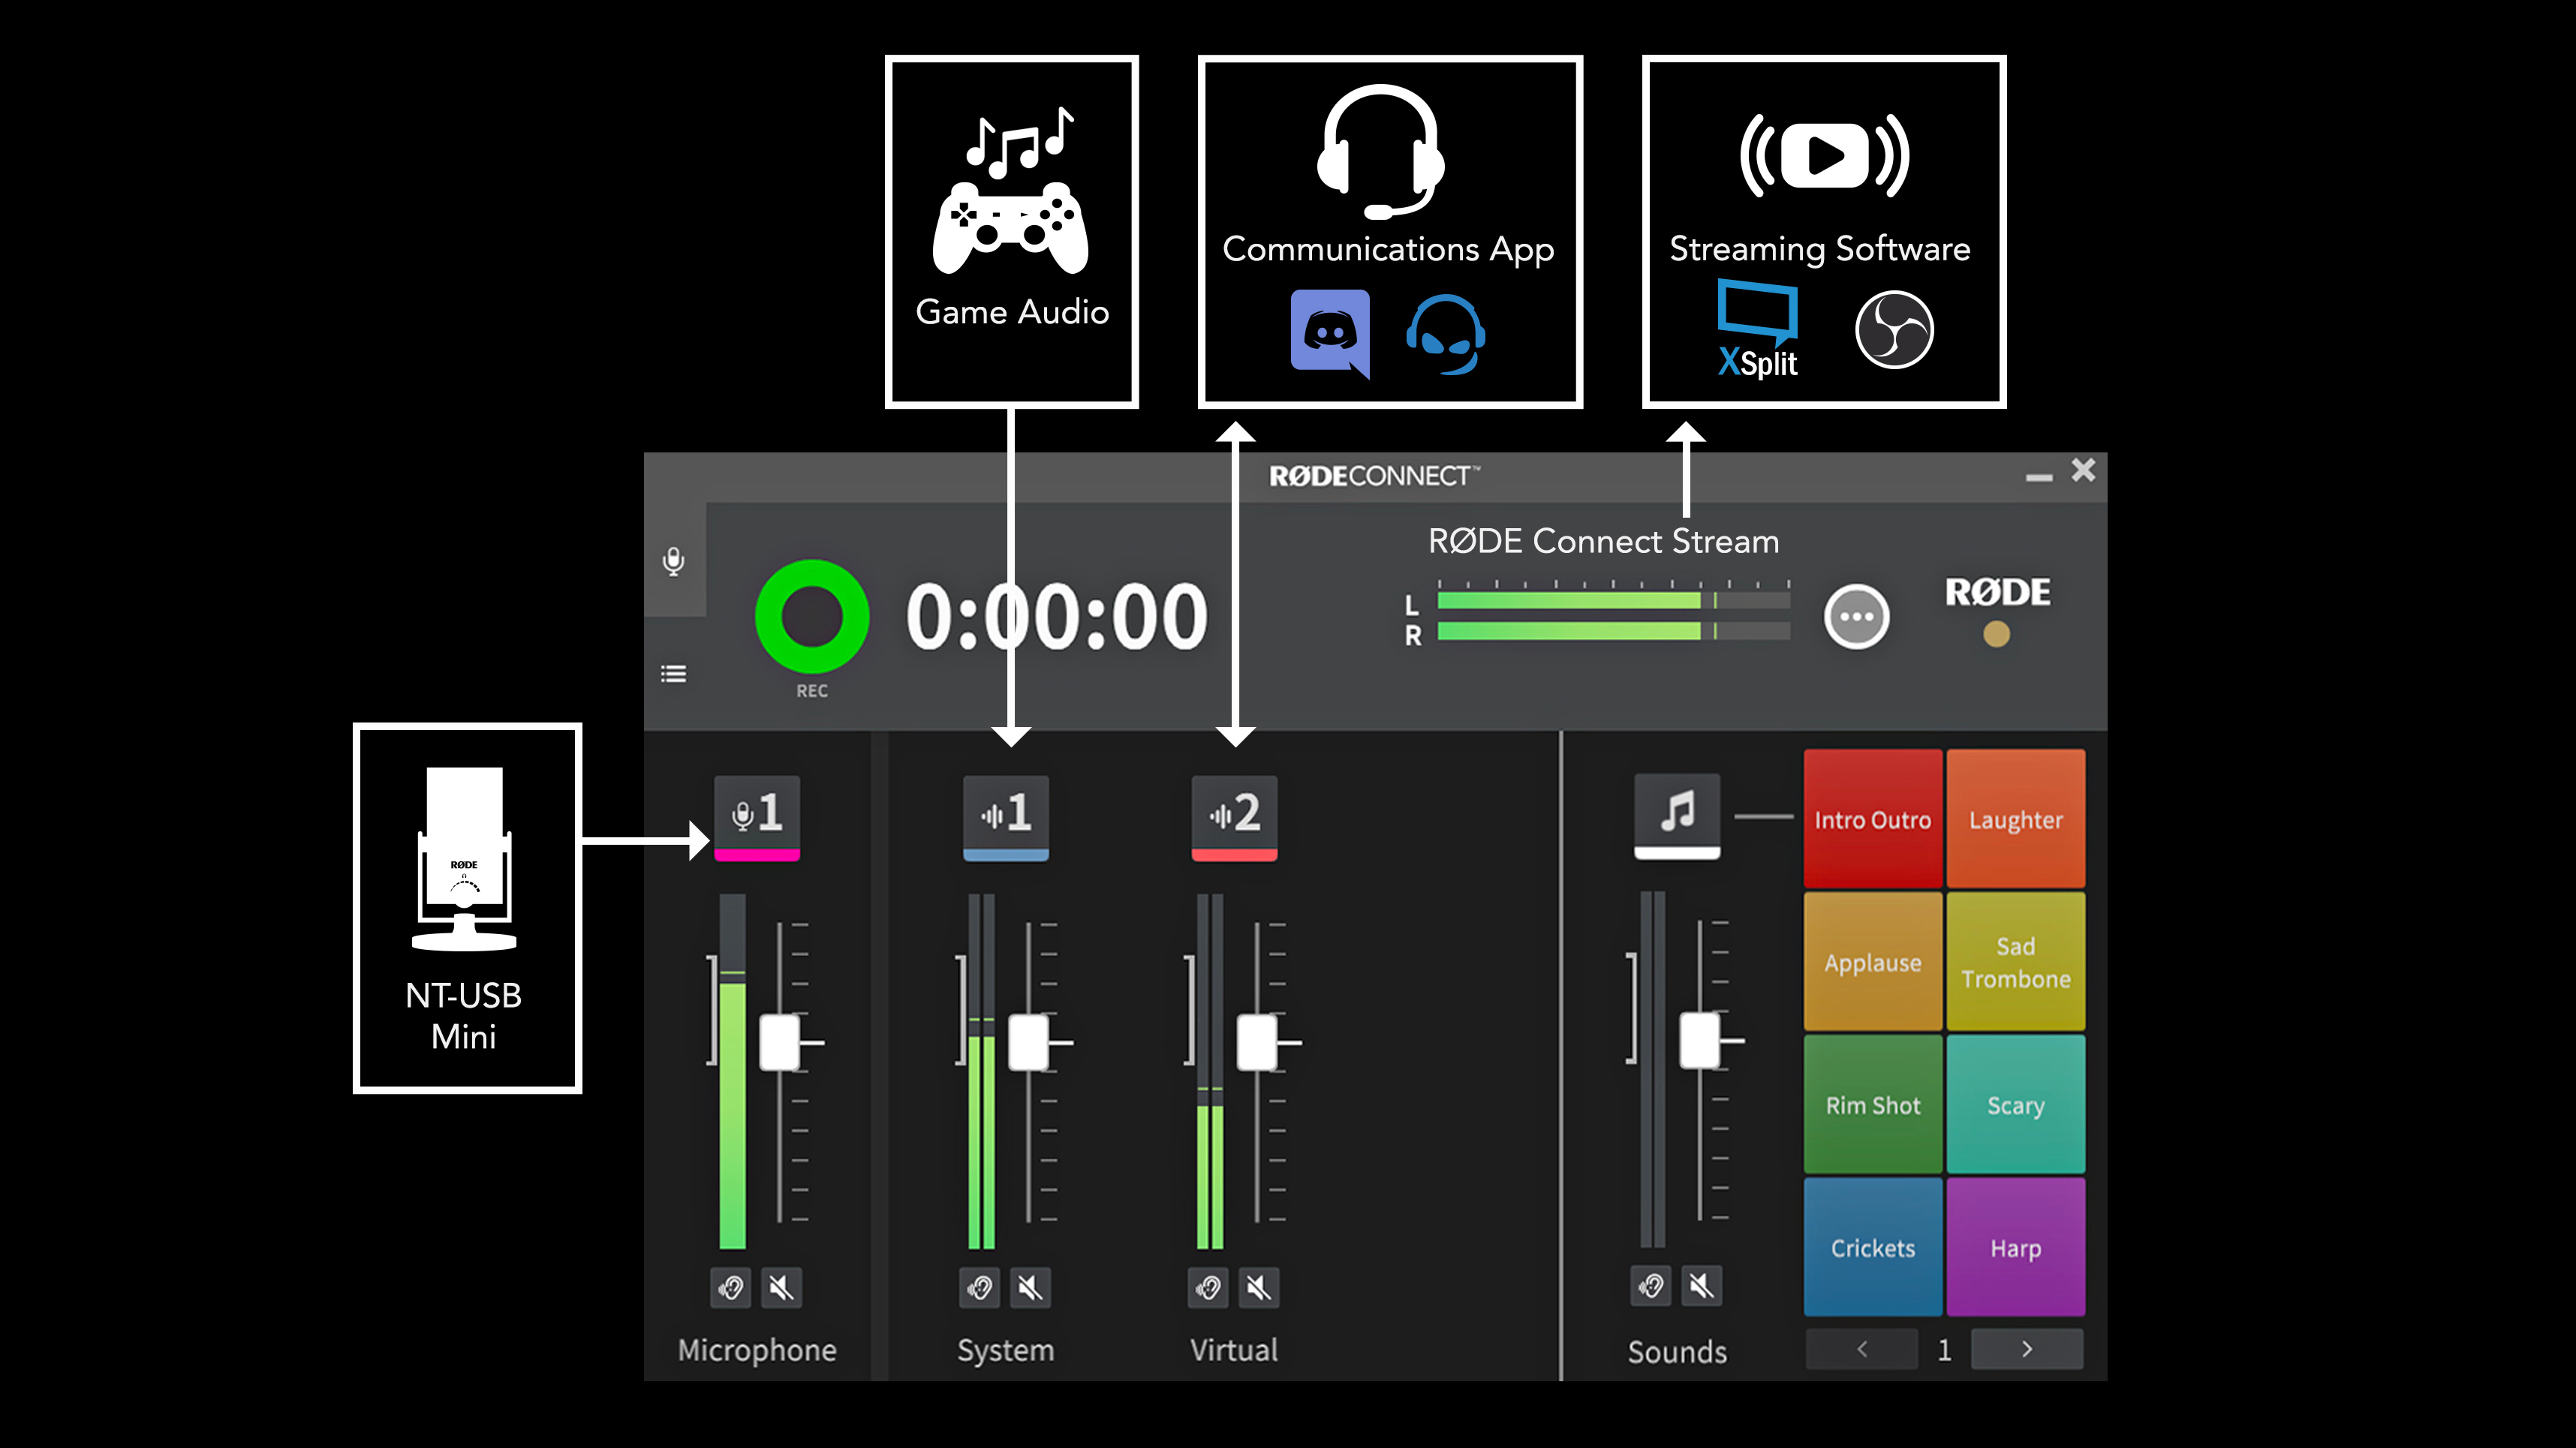Mute the Microphone channel
Screen dimensions: 2576x1448
(781, 1287)
